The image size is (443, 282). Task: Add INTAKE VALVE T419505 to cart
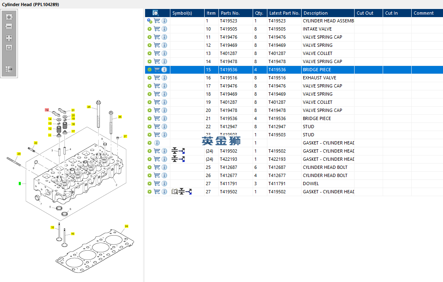point(157,29)
